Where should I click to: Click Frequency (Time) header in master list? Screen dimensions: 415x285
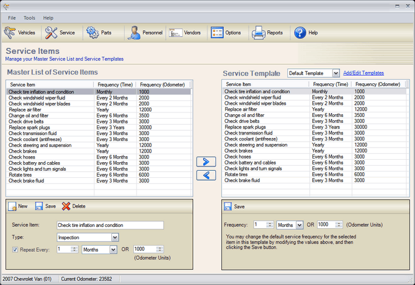pos(115,85)
